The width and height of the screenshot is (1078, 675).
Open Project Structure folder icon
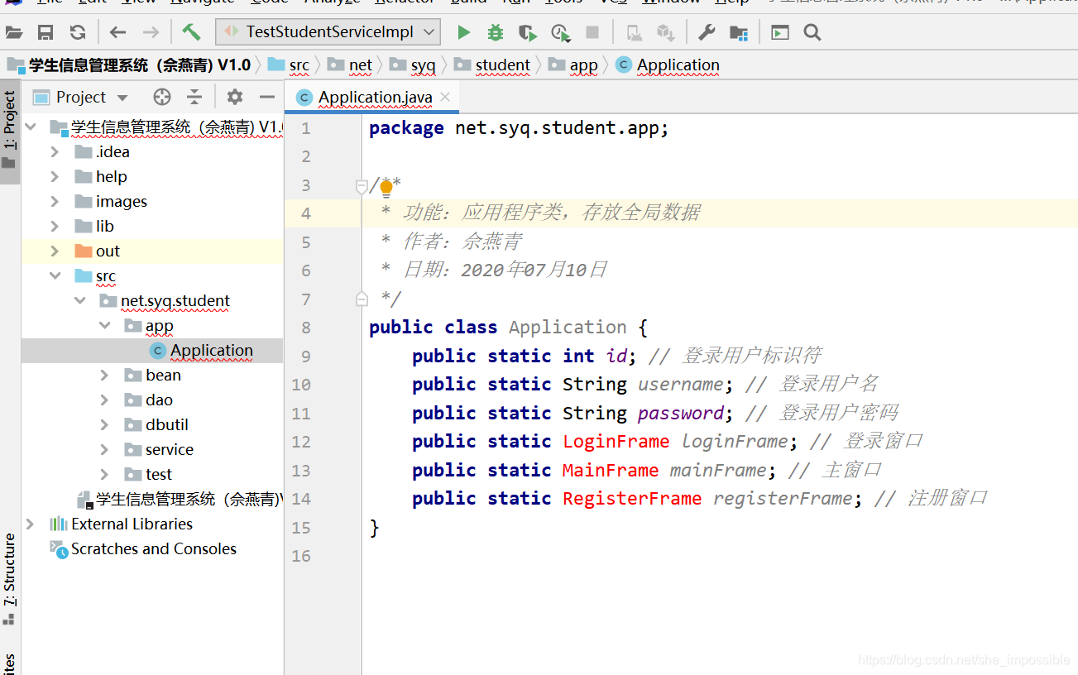(x=739, y=33)
